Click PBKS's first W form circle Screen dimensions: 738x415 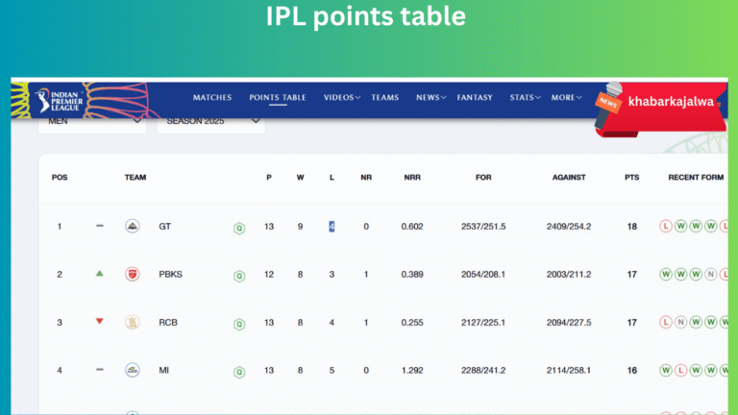[x=666, y=275]
